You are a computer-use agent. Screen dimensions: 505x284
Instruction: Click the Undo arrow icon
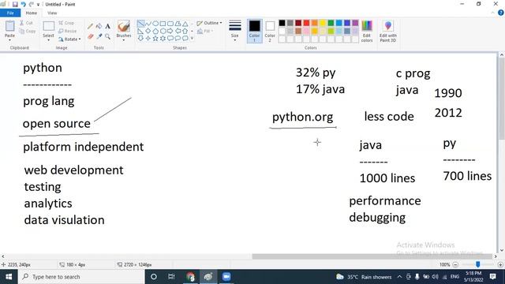pos(23,4)
